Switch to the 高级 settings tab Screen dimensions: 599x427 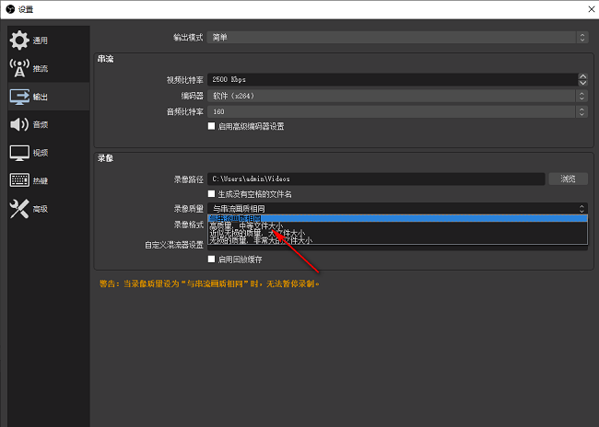tap(49, 209)
